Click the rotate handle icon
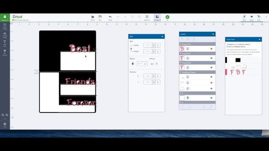 pos(133,64)
